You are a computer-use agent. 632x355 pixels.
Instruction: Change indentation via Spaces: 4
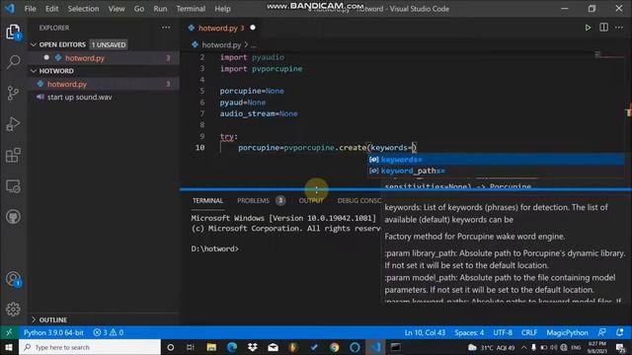(469, 332)
